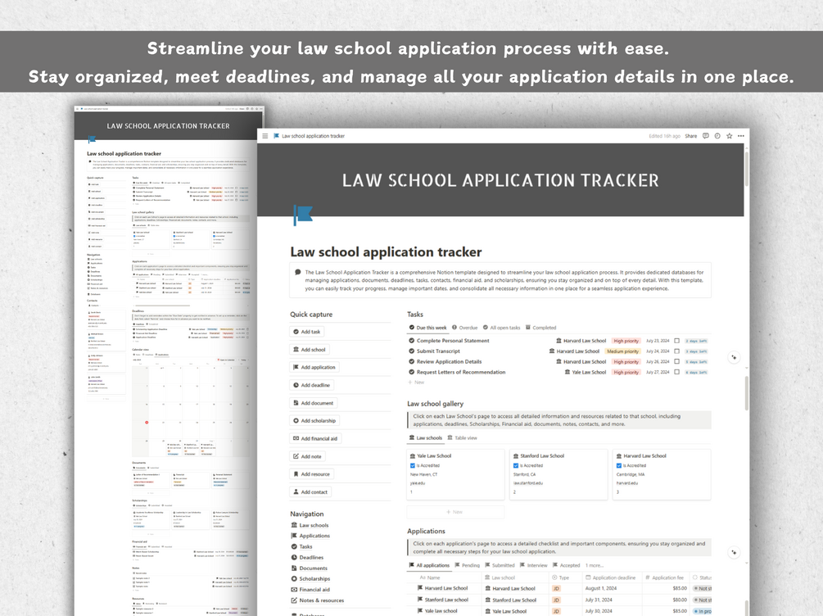
Task: Click '+ New' under the Tasks list
Action: tap(416, 383)
